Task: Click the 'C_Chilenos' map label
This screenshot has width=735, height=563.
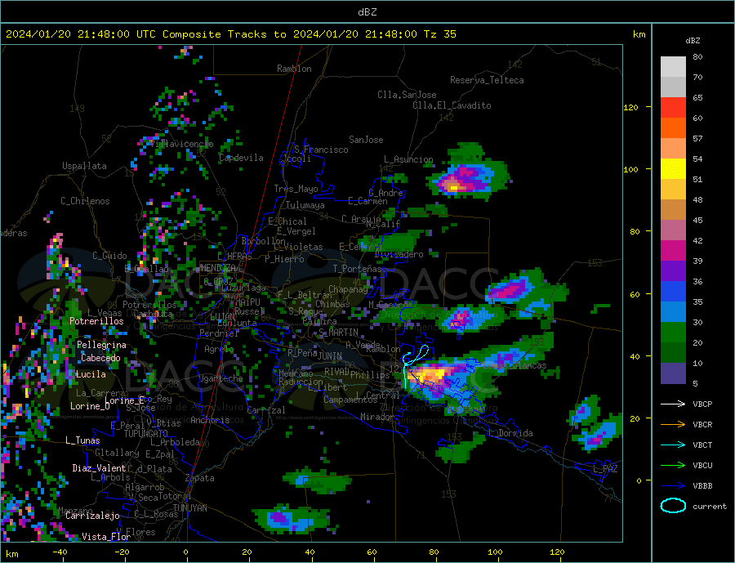Action: click(x=85, y=201)
